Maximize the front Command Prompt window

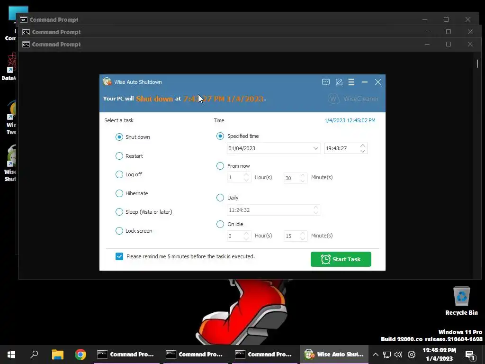point(449,44)
